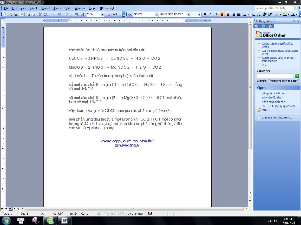The width and height of the screenshot is (301, 225).
Task: Open the Getting Started pane dropdown
Action: point(294,21)
